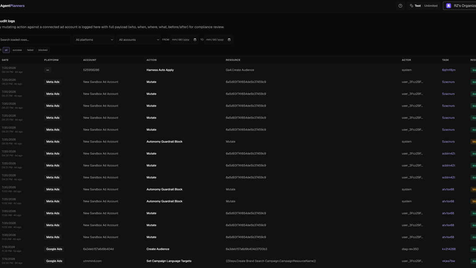Click Set Campaign Language Targets action
476x268 pixels.
click(169, 261)
